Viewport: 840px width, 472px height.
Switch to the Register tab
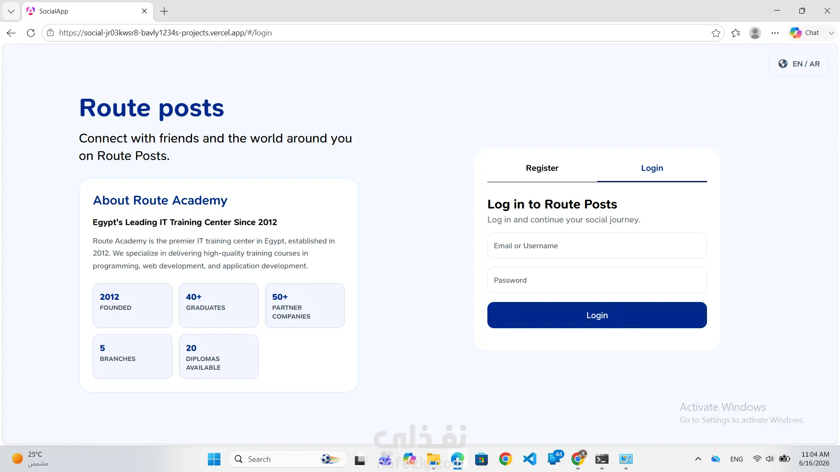pyautogui.click(x=542, y=168)
